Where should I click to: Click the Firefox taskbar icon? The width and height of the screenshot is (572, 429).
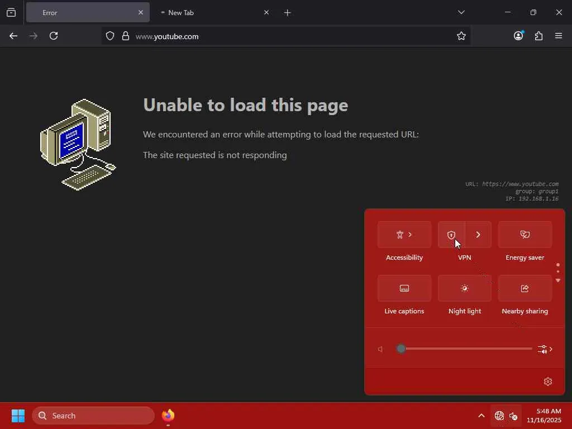point(168,416)
